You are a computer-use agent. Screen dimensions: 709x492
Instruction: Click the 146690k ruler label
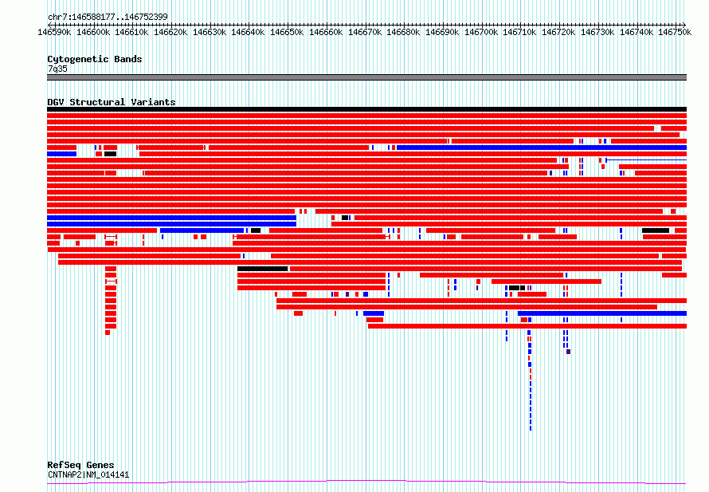pos(442,32)
